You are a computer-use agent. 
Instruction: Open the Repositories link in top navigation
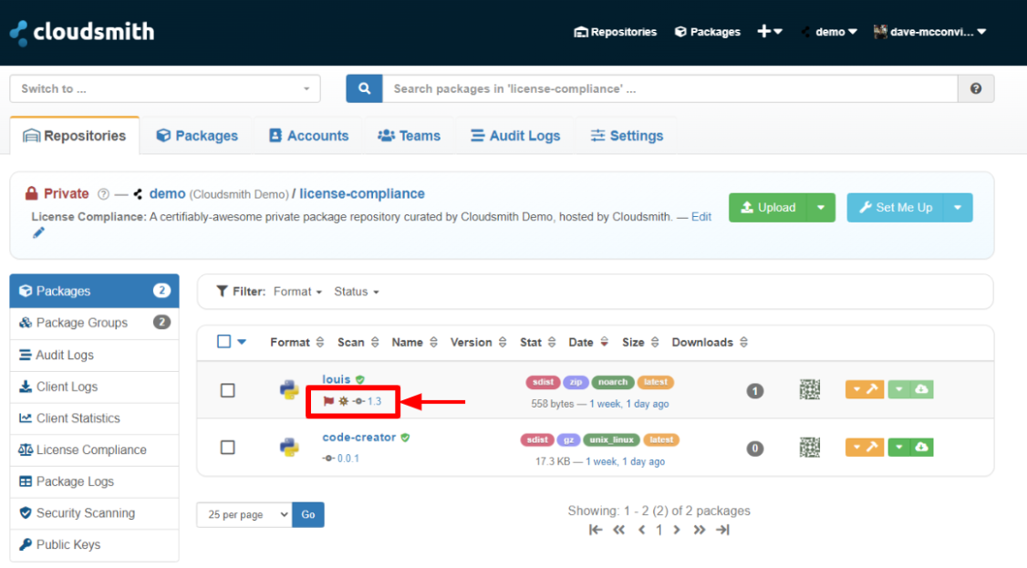[x=615, y=32]
